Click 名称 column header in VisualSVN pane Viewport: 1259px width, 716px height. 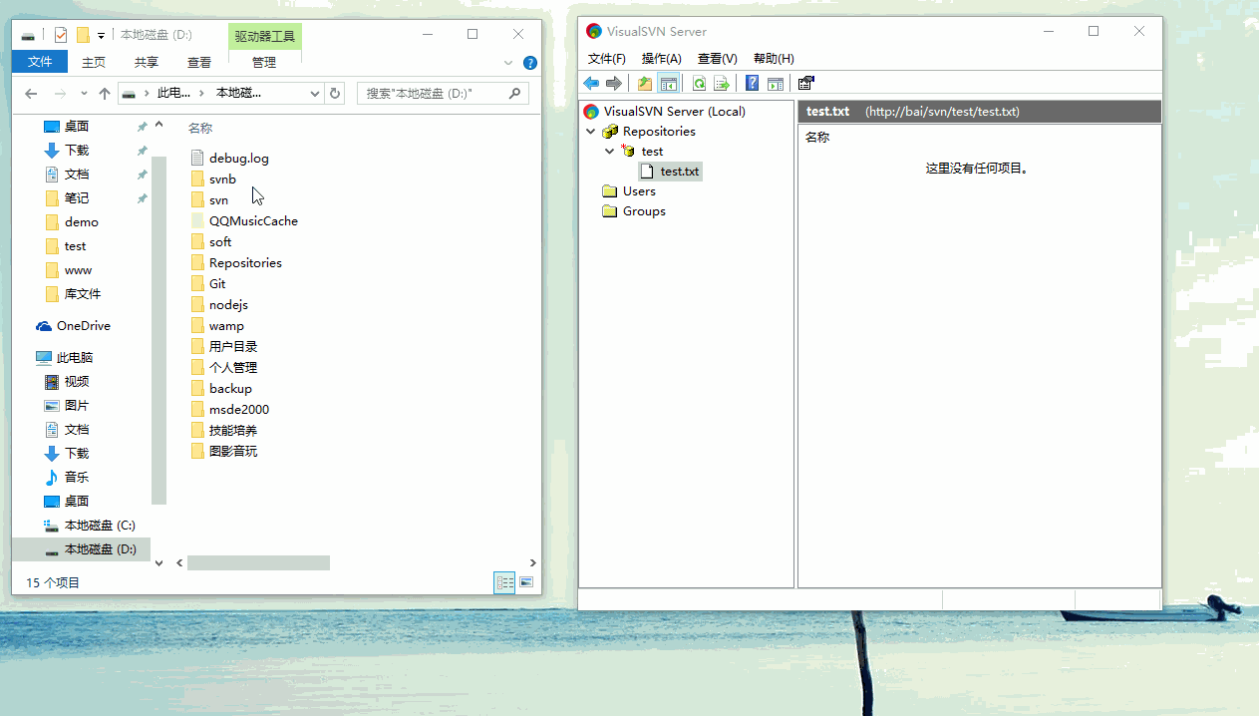tap(817, 138)
